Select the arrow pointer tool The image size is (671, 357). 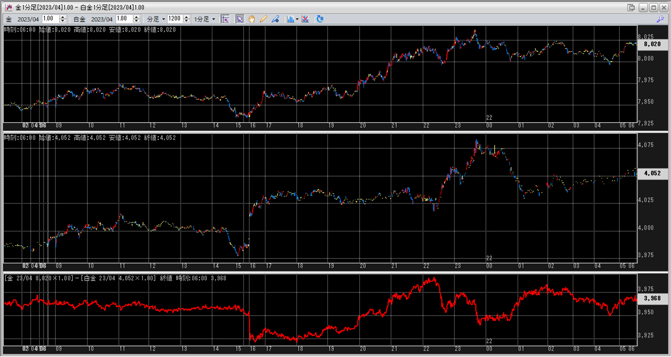240,19
